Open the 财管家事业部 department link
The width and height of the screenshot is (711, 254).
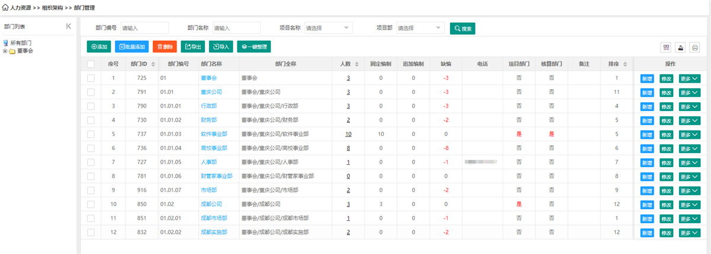click(217, 176)
